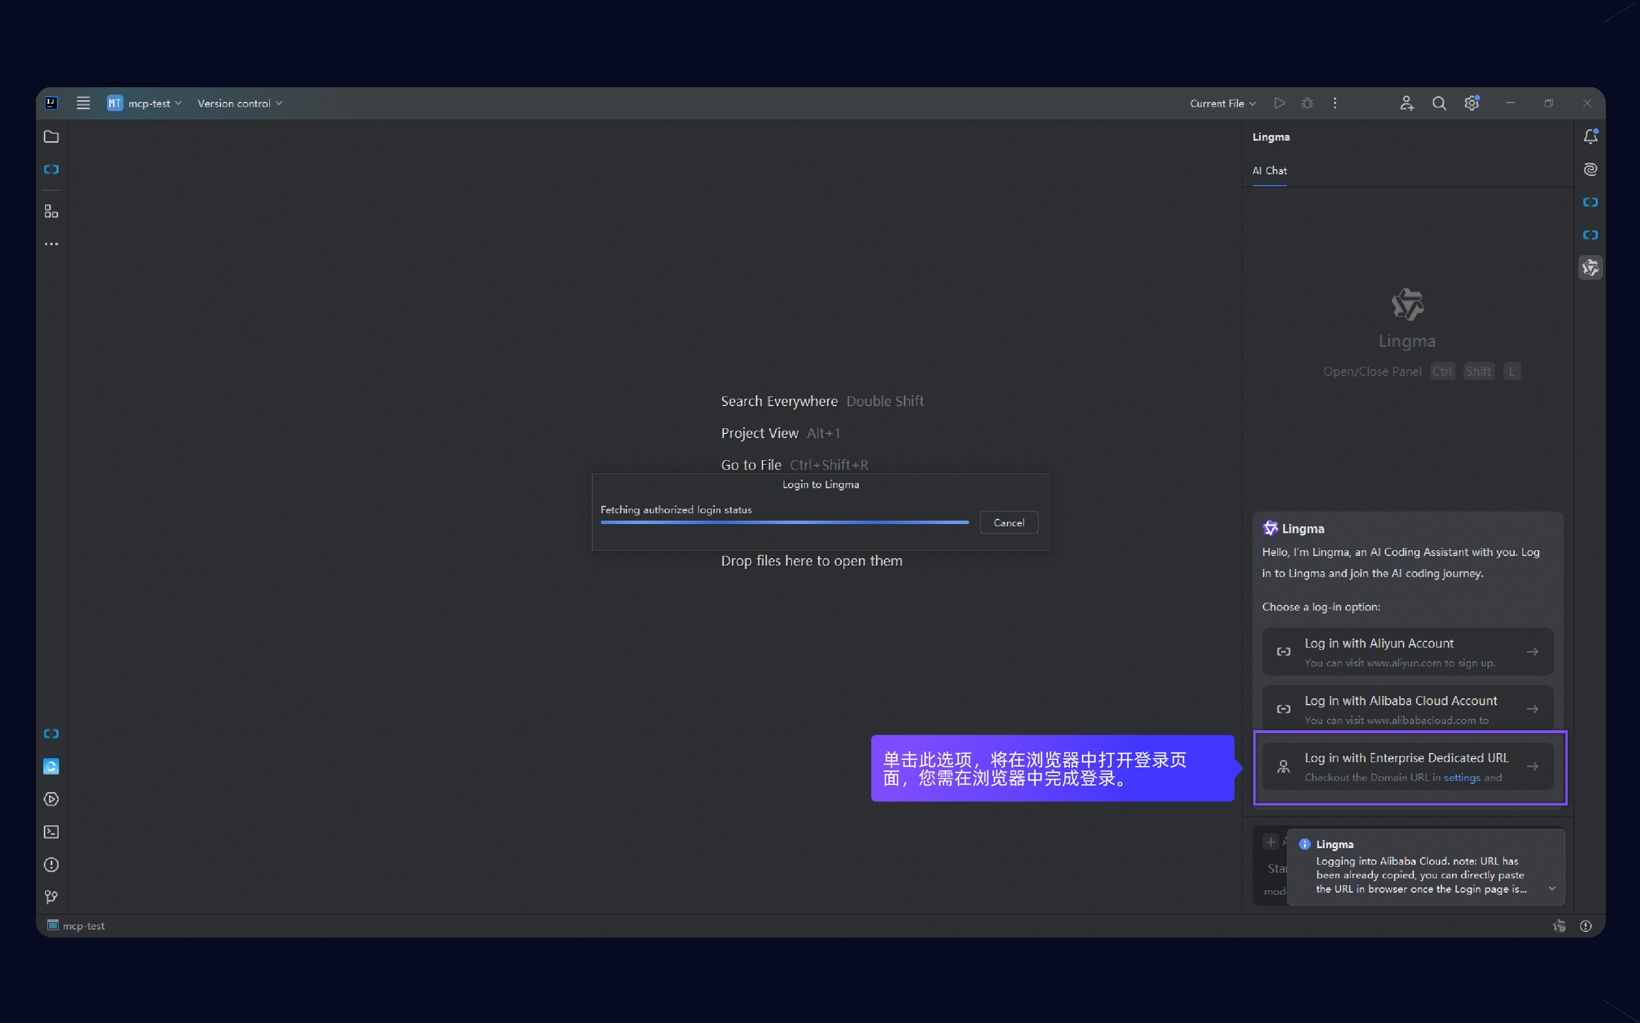Open the Structure tool window icon
Screen dimensions: 1640x1023
coord(51,212)
